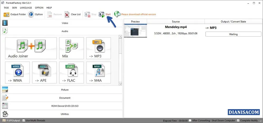The height and width of the screenshot is (123, 263).
Task: Click the Waiting status button
Action: (x=233, y=34)
